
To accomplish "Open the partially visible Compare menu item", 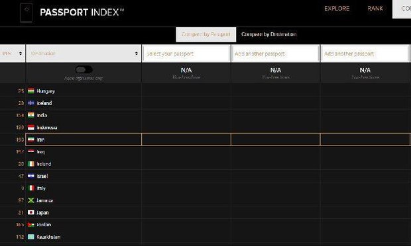I will [x=402, y=9].
